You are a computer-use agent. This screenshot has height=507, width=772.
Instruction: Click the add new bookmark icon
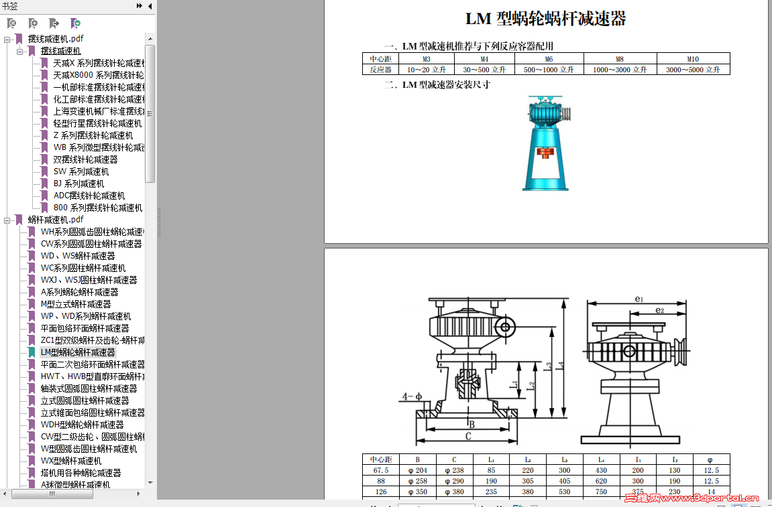point(32,23)
